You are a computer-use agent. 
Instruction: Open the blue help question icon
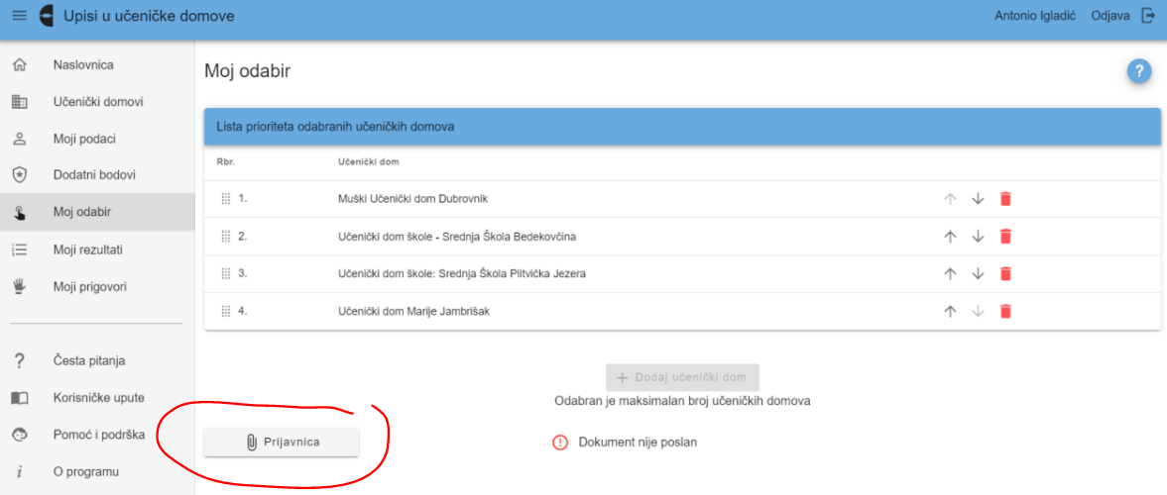click(1138, 72)
